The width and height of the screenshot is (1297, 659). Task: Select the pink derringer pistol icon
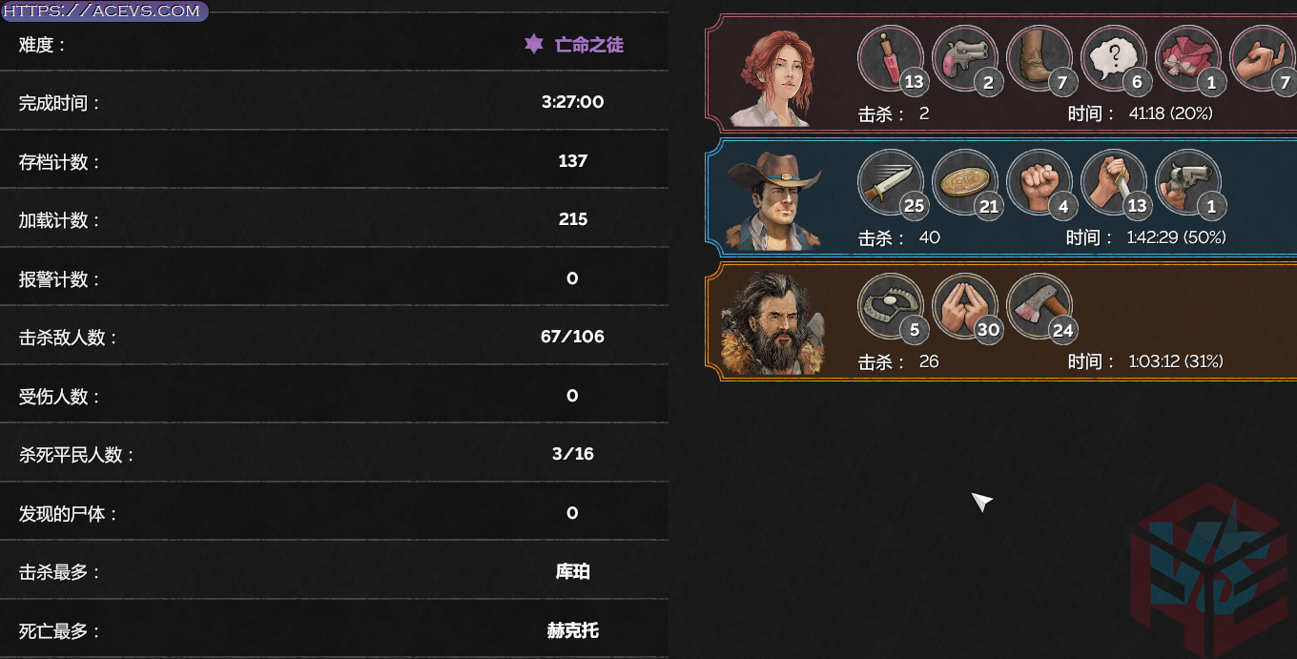(965, 59)
